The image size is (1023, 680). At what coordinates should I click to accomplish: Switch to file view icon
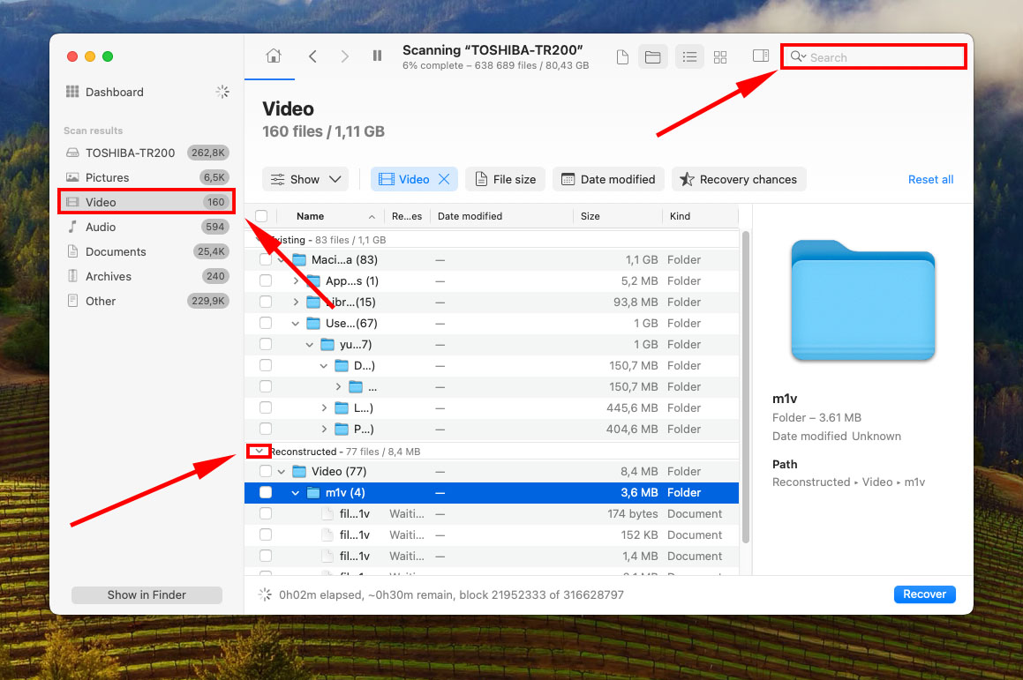[622, 57]
